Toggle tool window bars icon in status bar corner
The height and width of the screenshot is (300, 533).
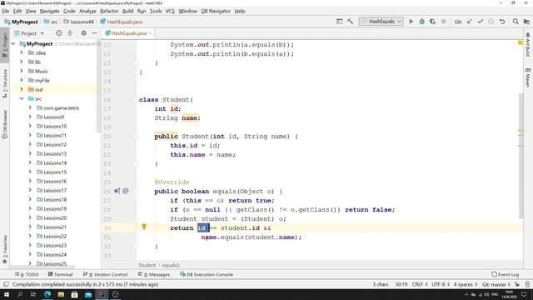click(x=6, y=284)
